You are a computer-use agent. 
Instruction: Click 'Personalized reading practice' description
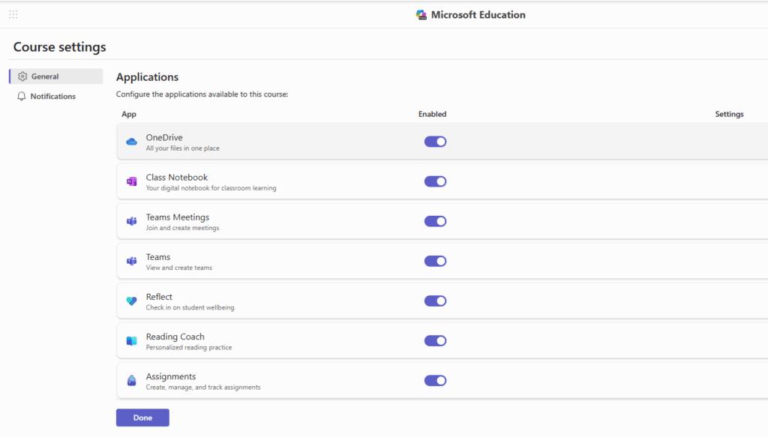pyautogui.click(x=189, y=348)
